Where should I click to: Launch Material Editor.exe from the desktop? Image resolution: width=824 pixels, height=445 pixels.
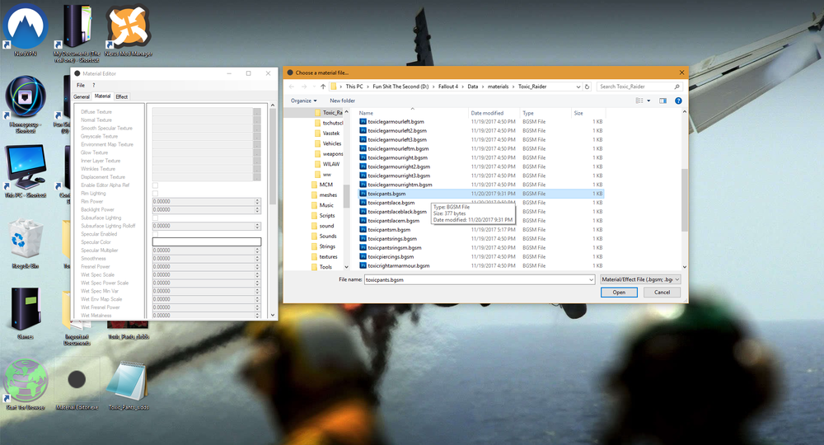coord(77,383)
